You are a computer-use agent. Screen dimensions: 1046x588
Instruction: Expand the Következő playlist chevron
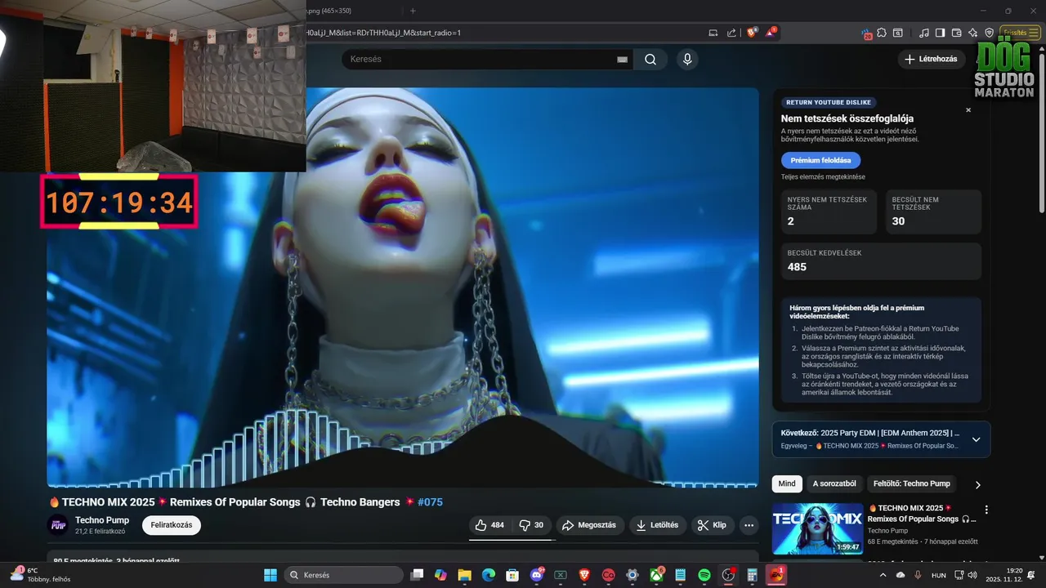point(976,439)
